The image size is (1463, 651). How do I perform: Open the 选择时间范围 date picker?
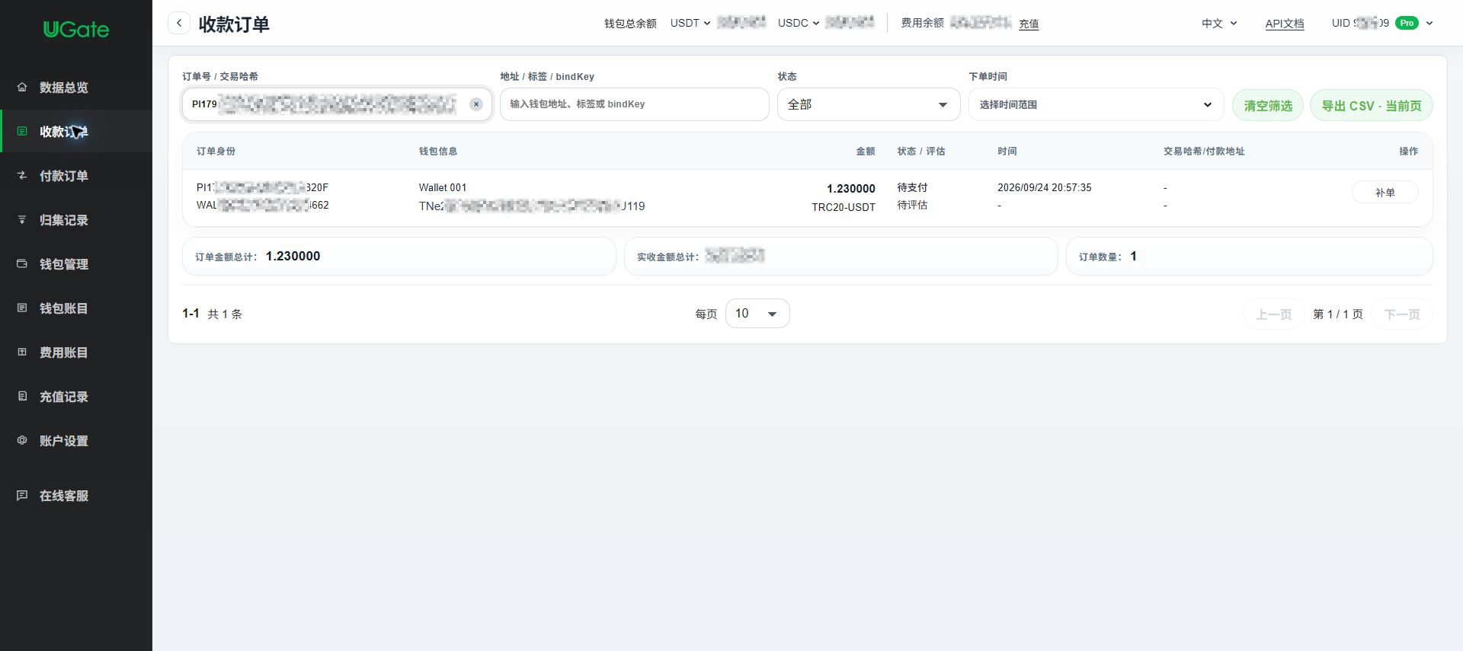pos(1096,104)
